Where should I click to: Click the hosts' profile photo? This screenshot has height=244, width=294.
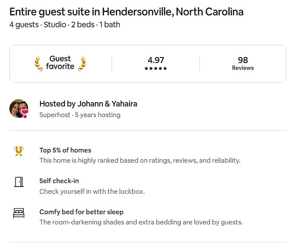click(x=19, y=109)
